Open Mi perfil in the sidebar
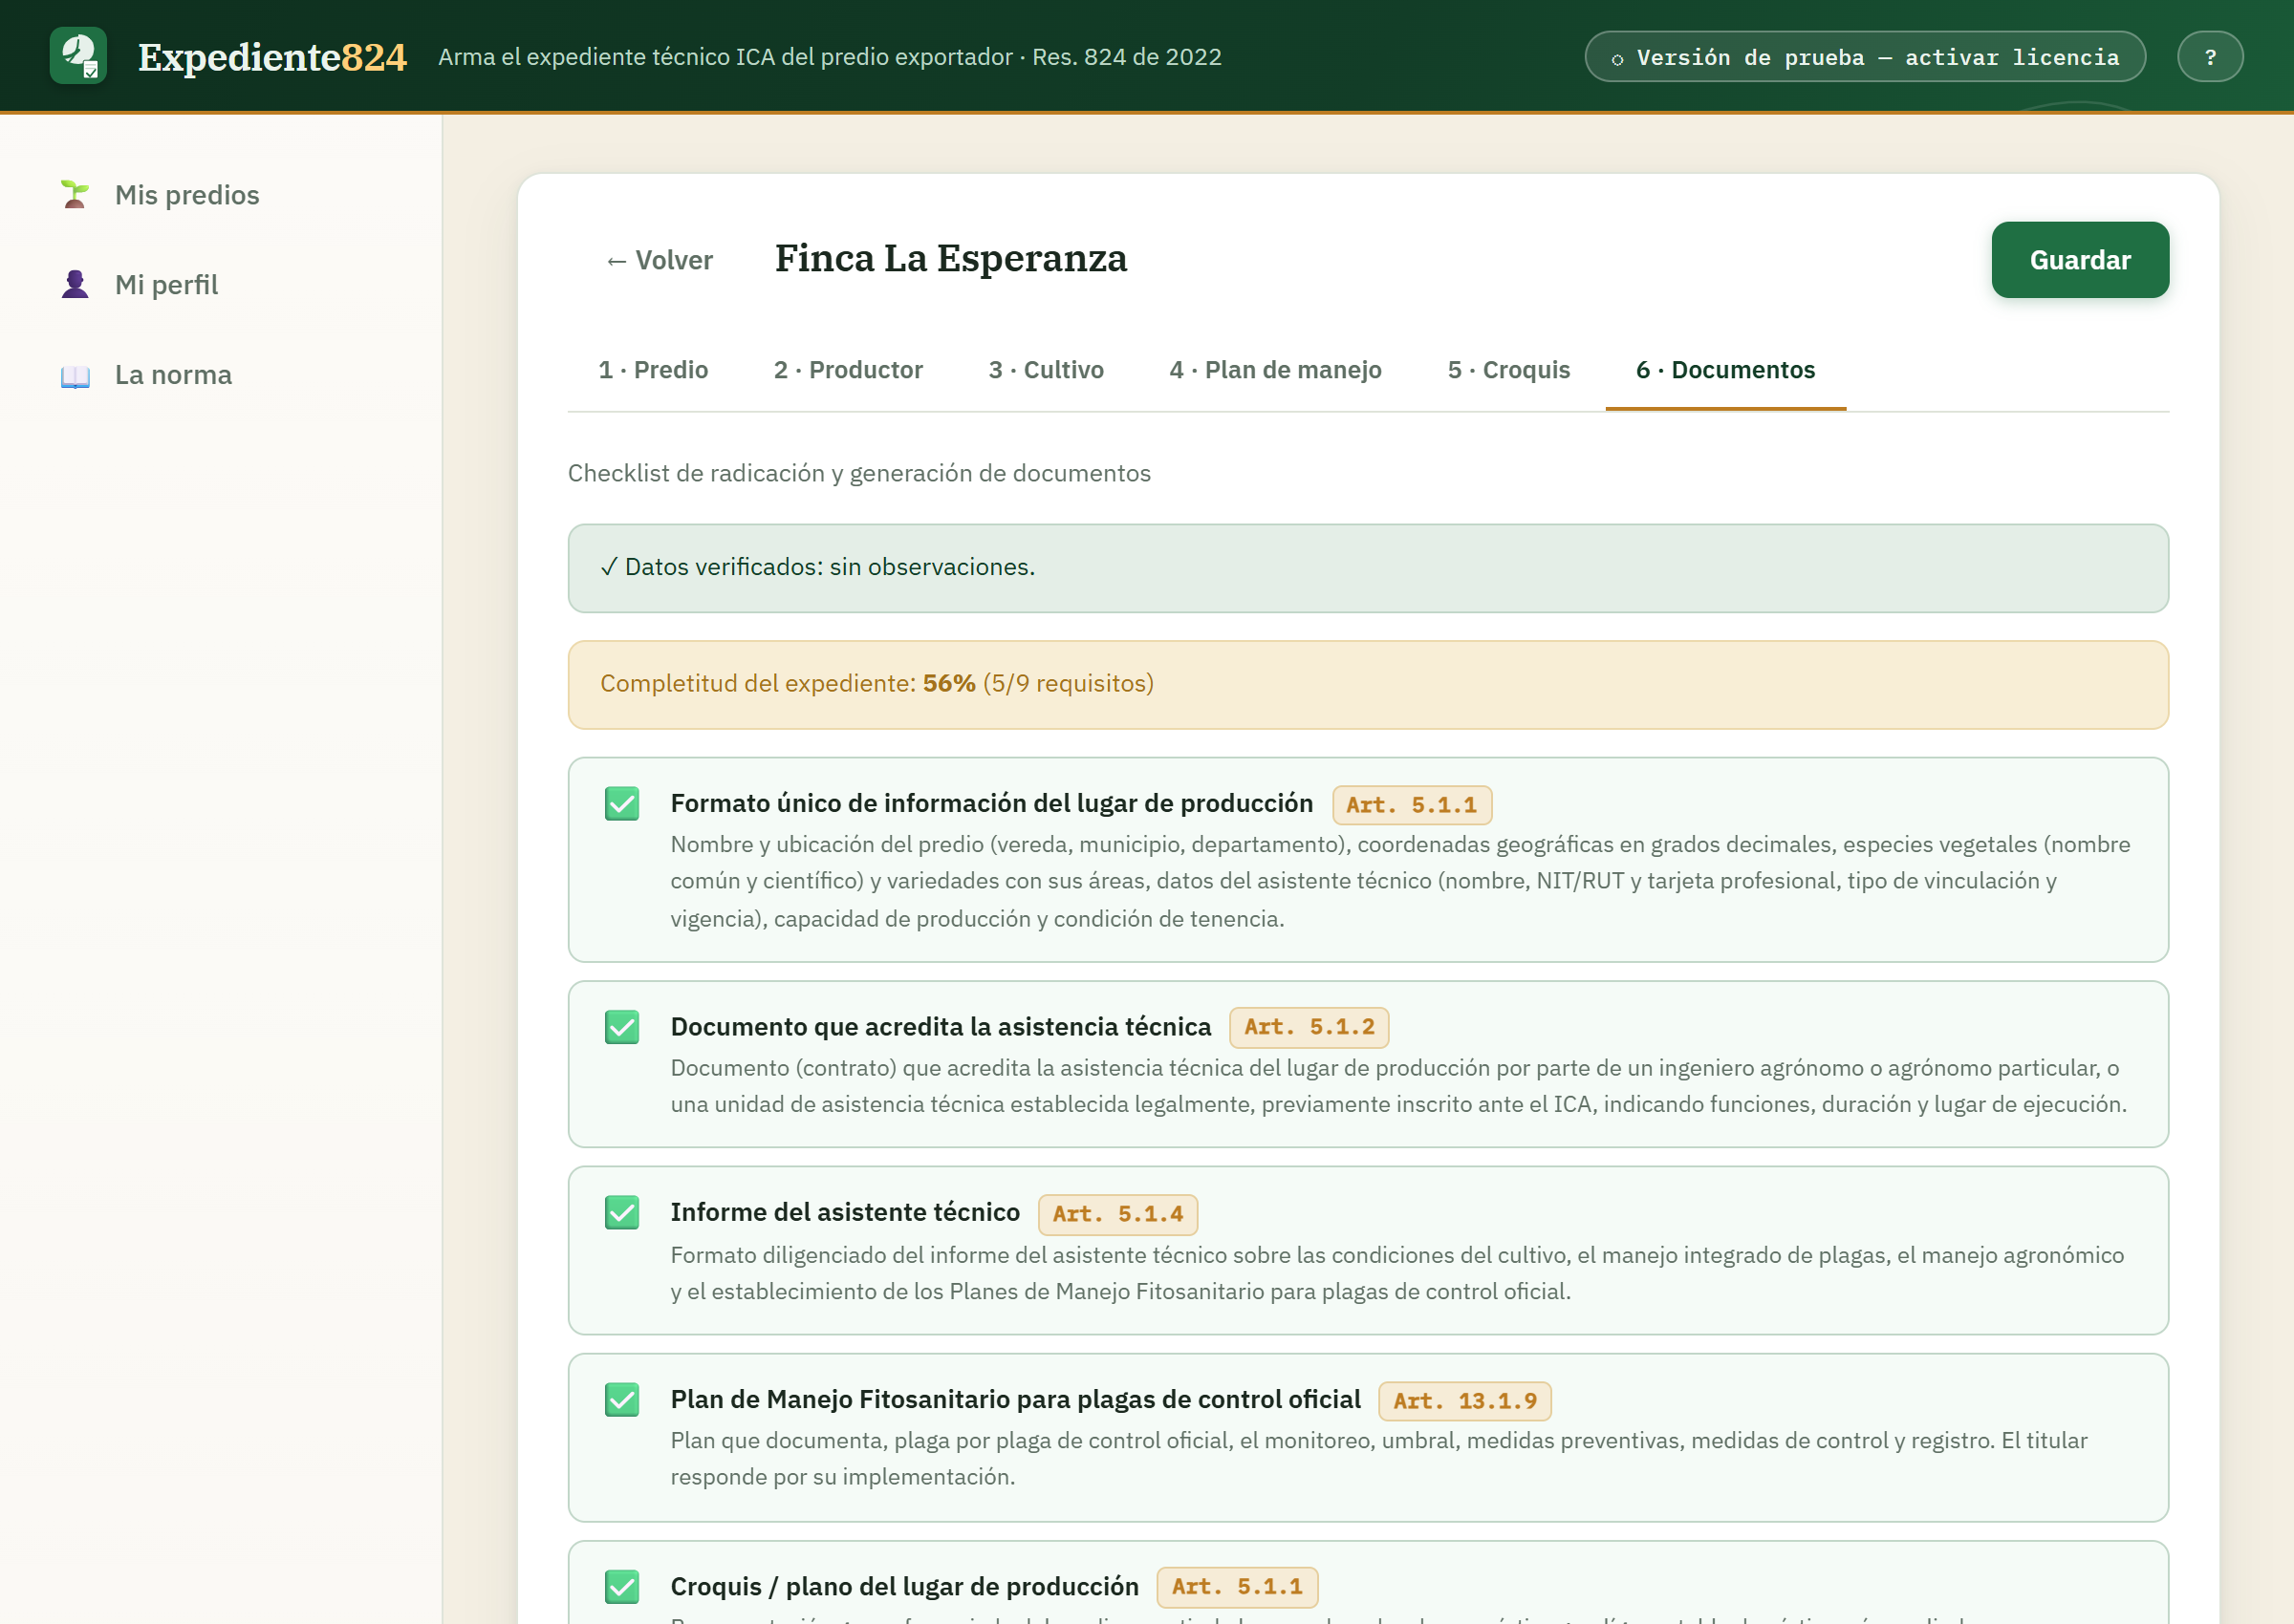This screenshot has height=1624, width=2294. (166, 284)
